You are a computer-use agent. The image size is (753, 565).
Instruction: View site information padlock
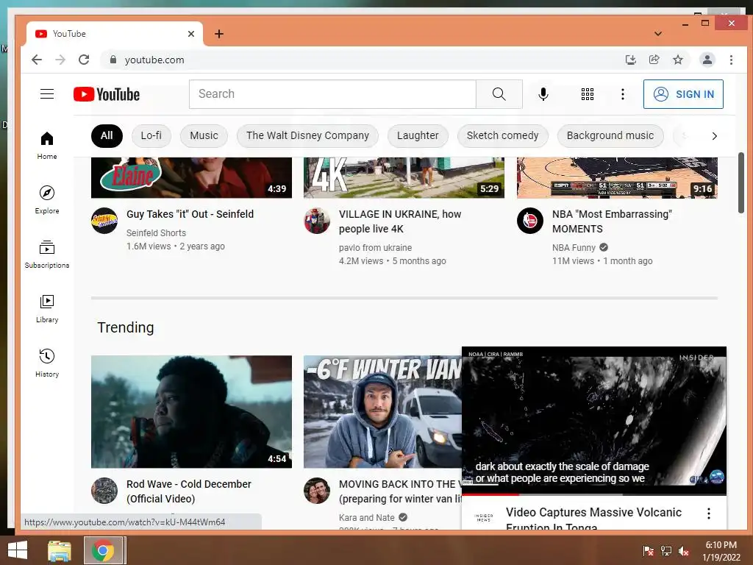click(113, 60)
